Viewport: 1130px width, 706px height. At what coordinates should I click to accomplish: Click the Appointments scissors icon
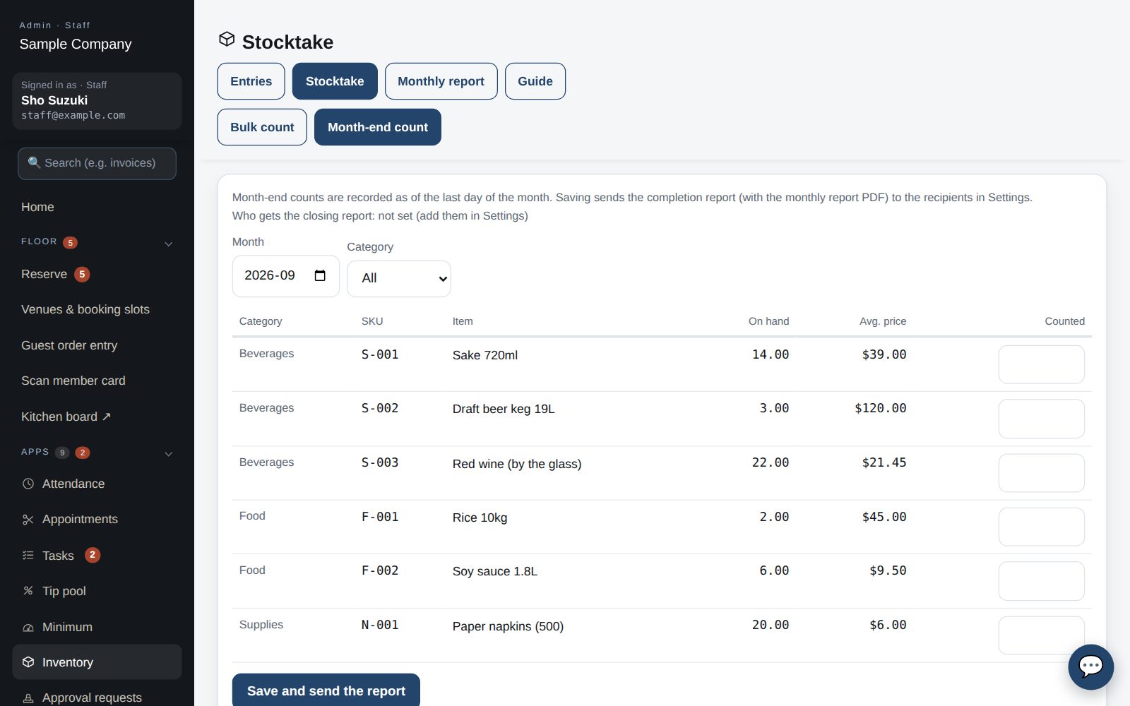pos(28,520)
